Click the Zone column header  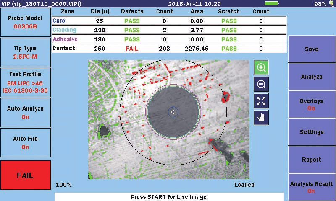[67, 11]
